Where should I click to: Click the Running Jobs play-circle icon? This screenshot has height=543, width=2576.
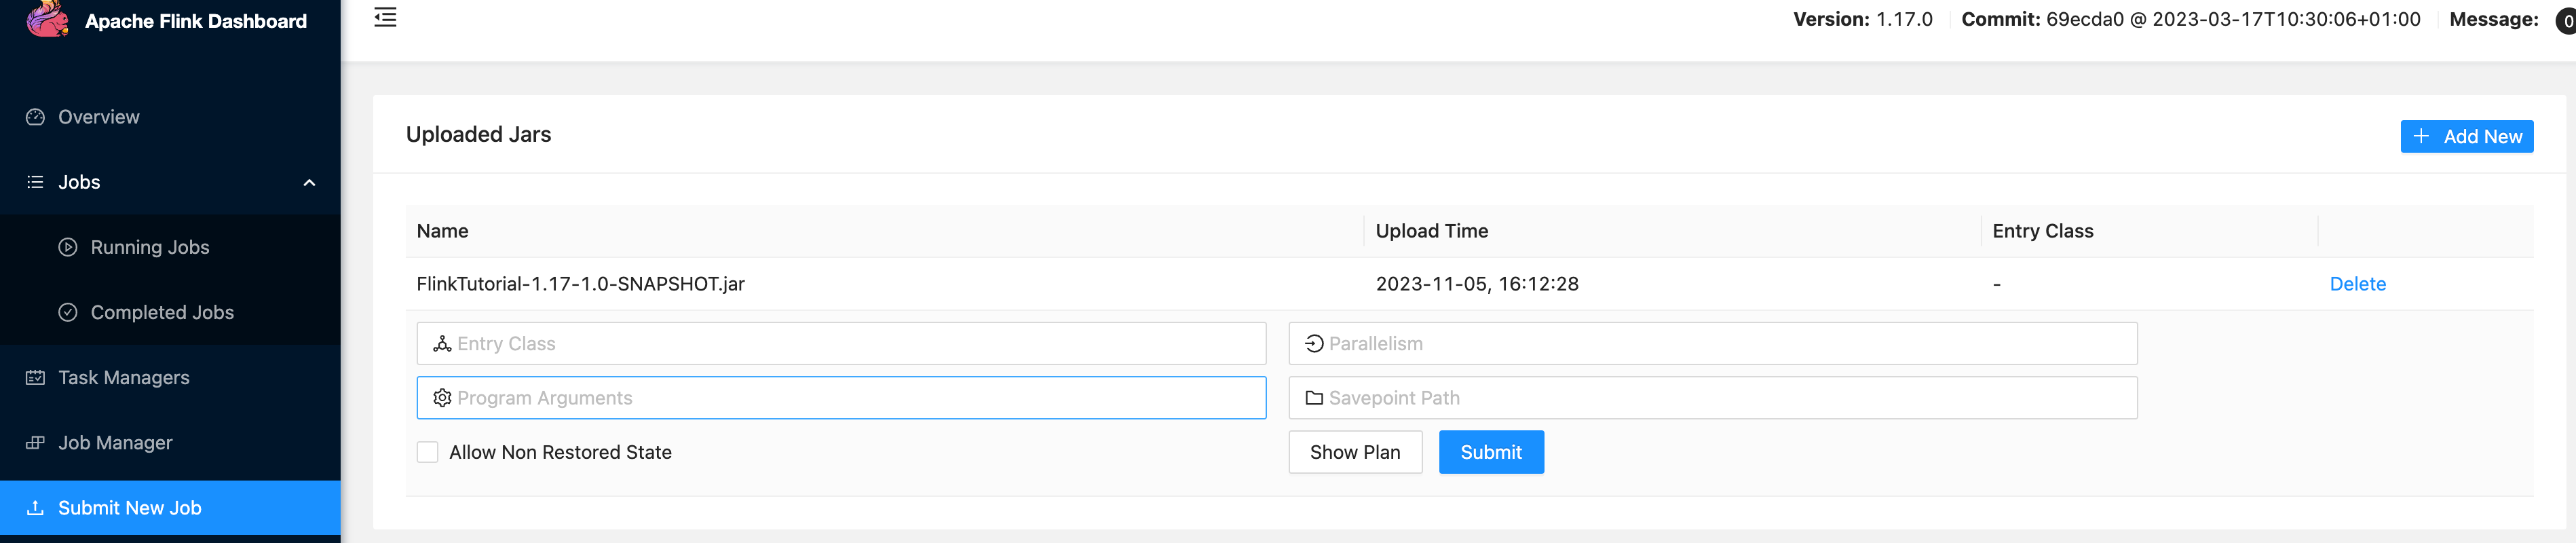[68, 247]
